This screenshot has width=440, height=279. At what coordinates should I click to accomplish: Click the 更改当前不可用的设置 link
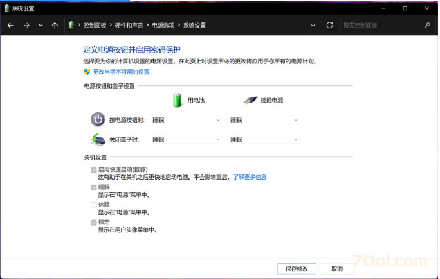[x=121, y=72]
